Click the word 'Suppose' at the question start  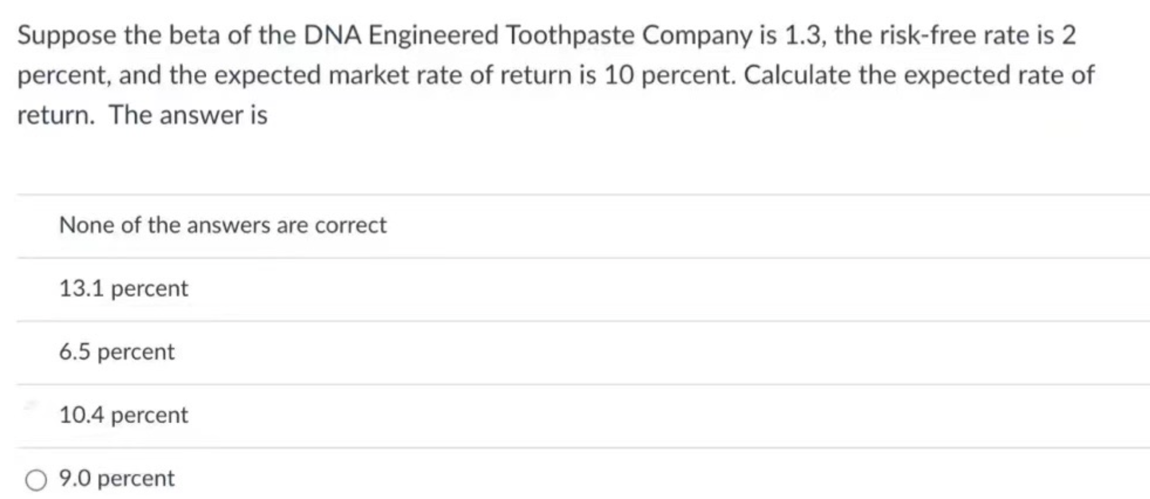tap(67, 36)
